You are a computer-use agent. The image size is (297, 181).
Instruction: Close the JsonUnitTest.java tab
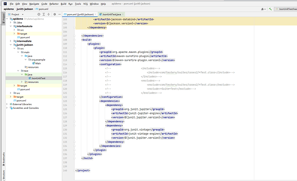click(123, 14)
